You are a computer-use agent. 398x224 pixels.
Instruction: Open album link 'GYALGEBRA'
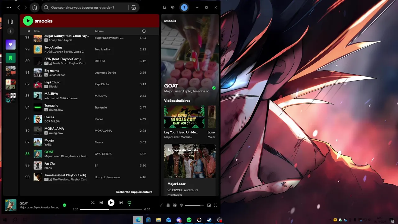103,154
